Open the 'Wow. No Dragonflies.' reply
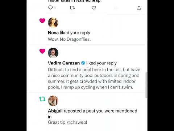The width and height of the screenshot is (174, 131). tap(69, 39)
